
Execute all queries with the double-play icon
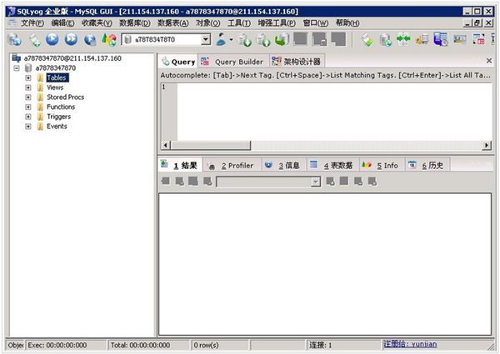point(71,39)
